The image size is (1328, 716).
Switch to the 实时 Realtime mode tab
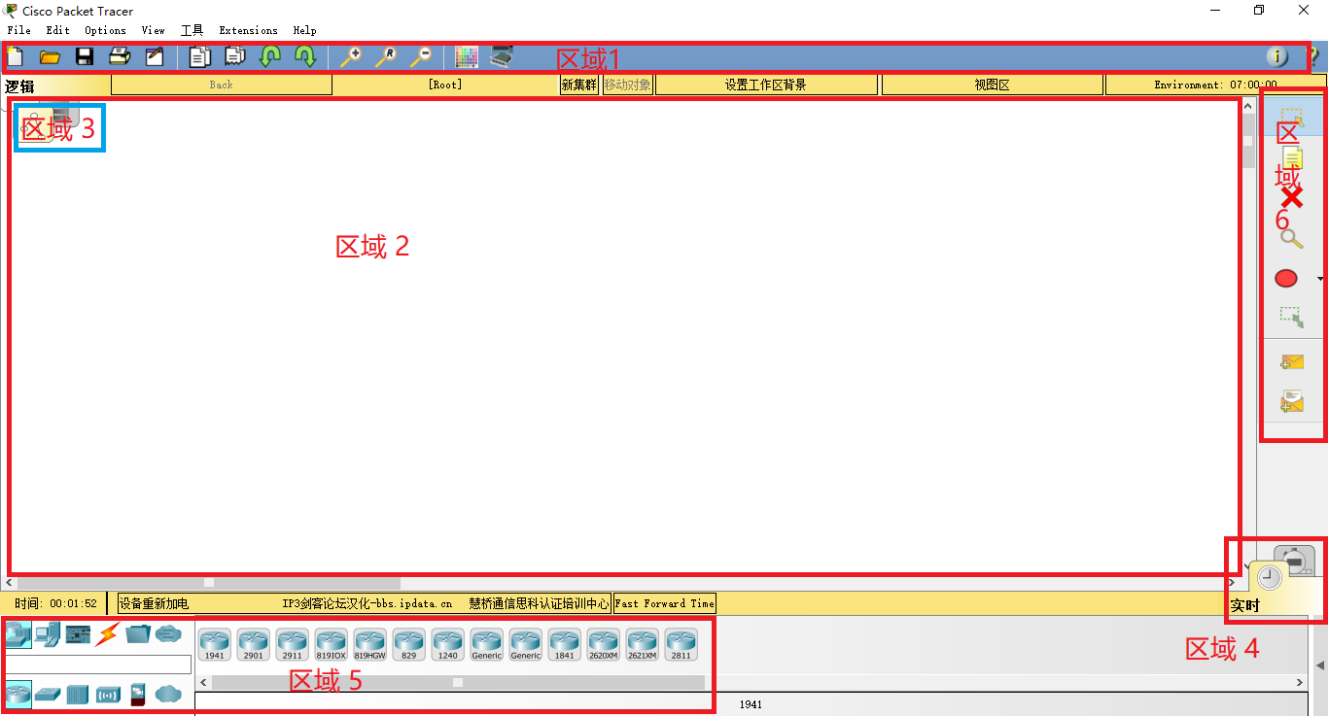(x=1244, y=605)
